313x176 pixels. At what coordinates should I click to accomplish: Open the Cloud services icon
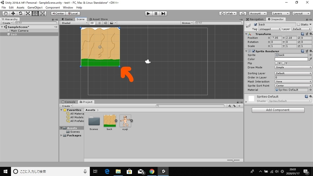coord(243,14)
